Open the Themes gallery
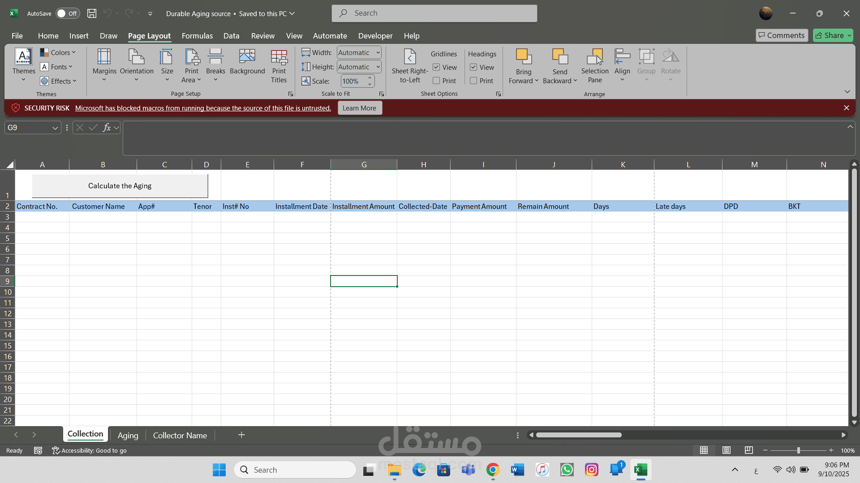The height and width of the screenshot is (483, 860). 24,65
